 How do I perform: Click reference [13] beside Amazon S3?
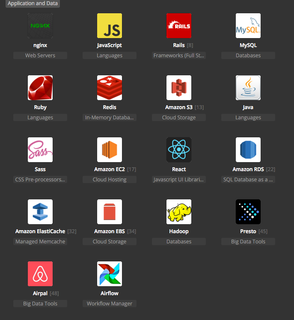point(199,107)
